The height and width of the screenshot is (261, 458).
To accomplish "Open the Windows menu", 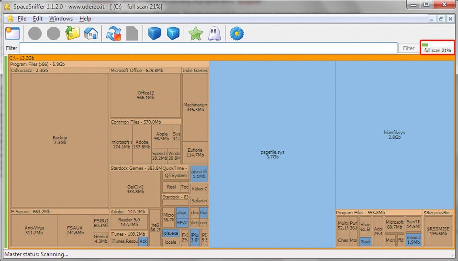I will tap(61, 18).
